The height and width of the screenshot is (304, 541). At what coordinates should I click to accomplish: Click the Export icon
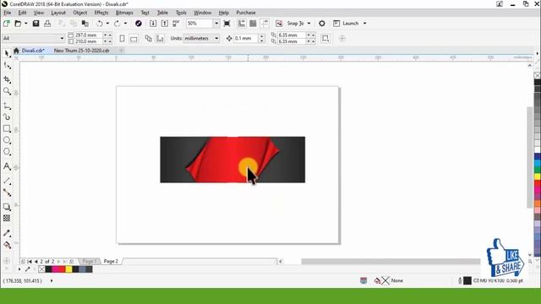tap(165, 24)
